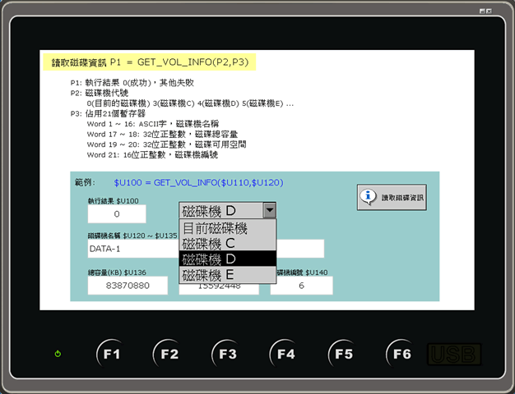Click total capacity field showing 83870880
The width and height of the screenshot is (515, 394).
(128, 285)
